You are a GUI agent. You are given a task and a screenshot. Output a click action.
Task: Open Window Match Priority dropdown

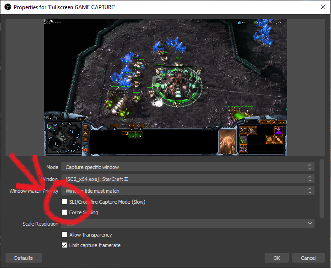click(188, 190)
